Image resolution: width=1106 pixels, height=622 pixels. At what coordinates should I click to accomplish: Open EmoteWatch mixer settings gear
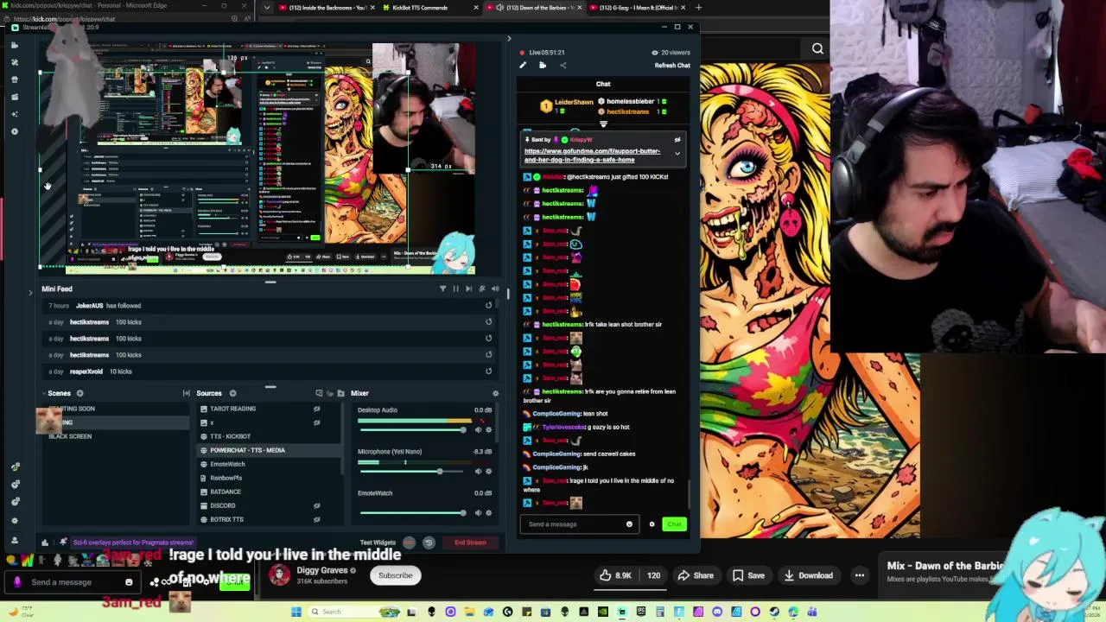488,513
